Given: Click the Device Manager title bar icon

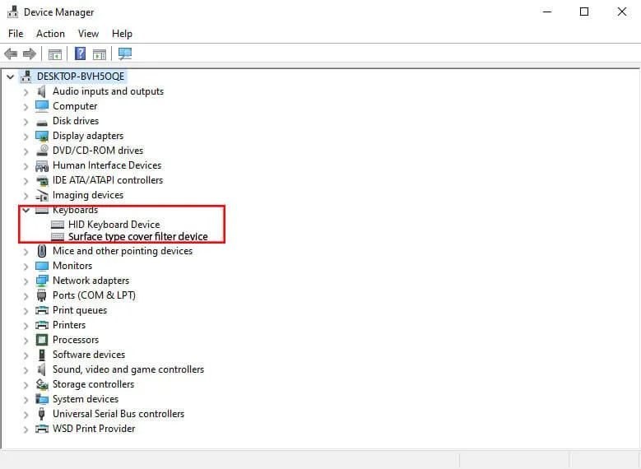Looking at the screenshot, I should pos(13,12).
